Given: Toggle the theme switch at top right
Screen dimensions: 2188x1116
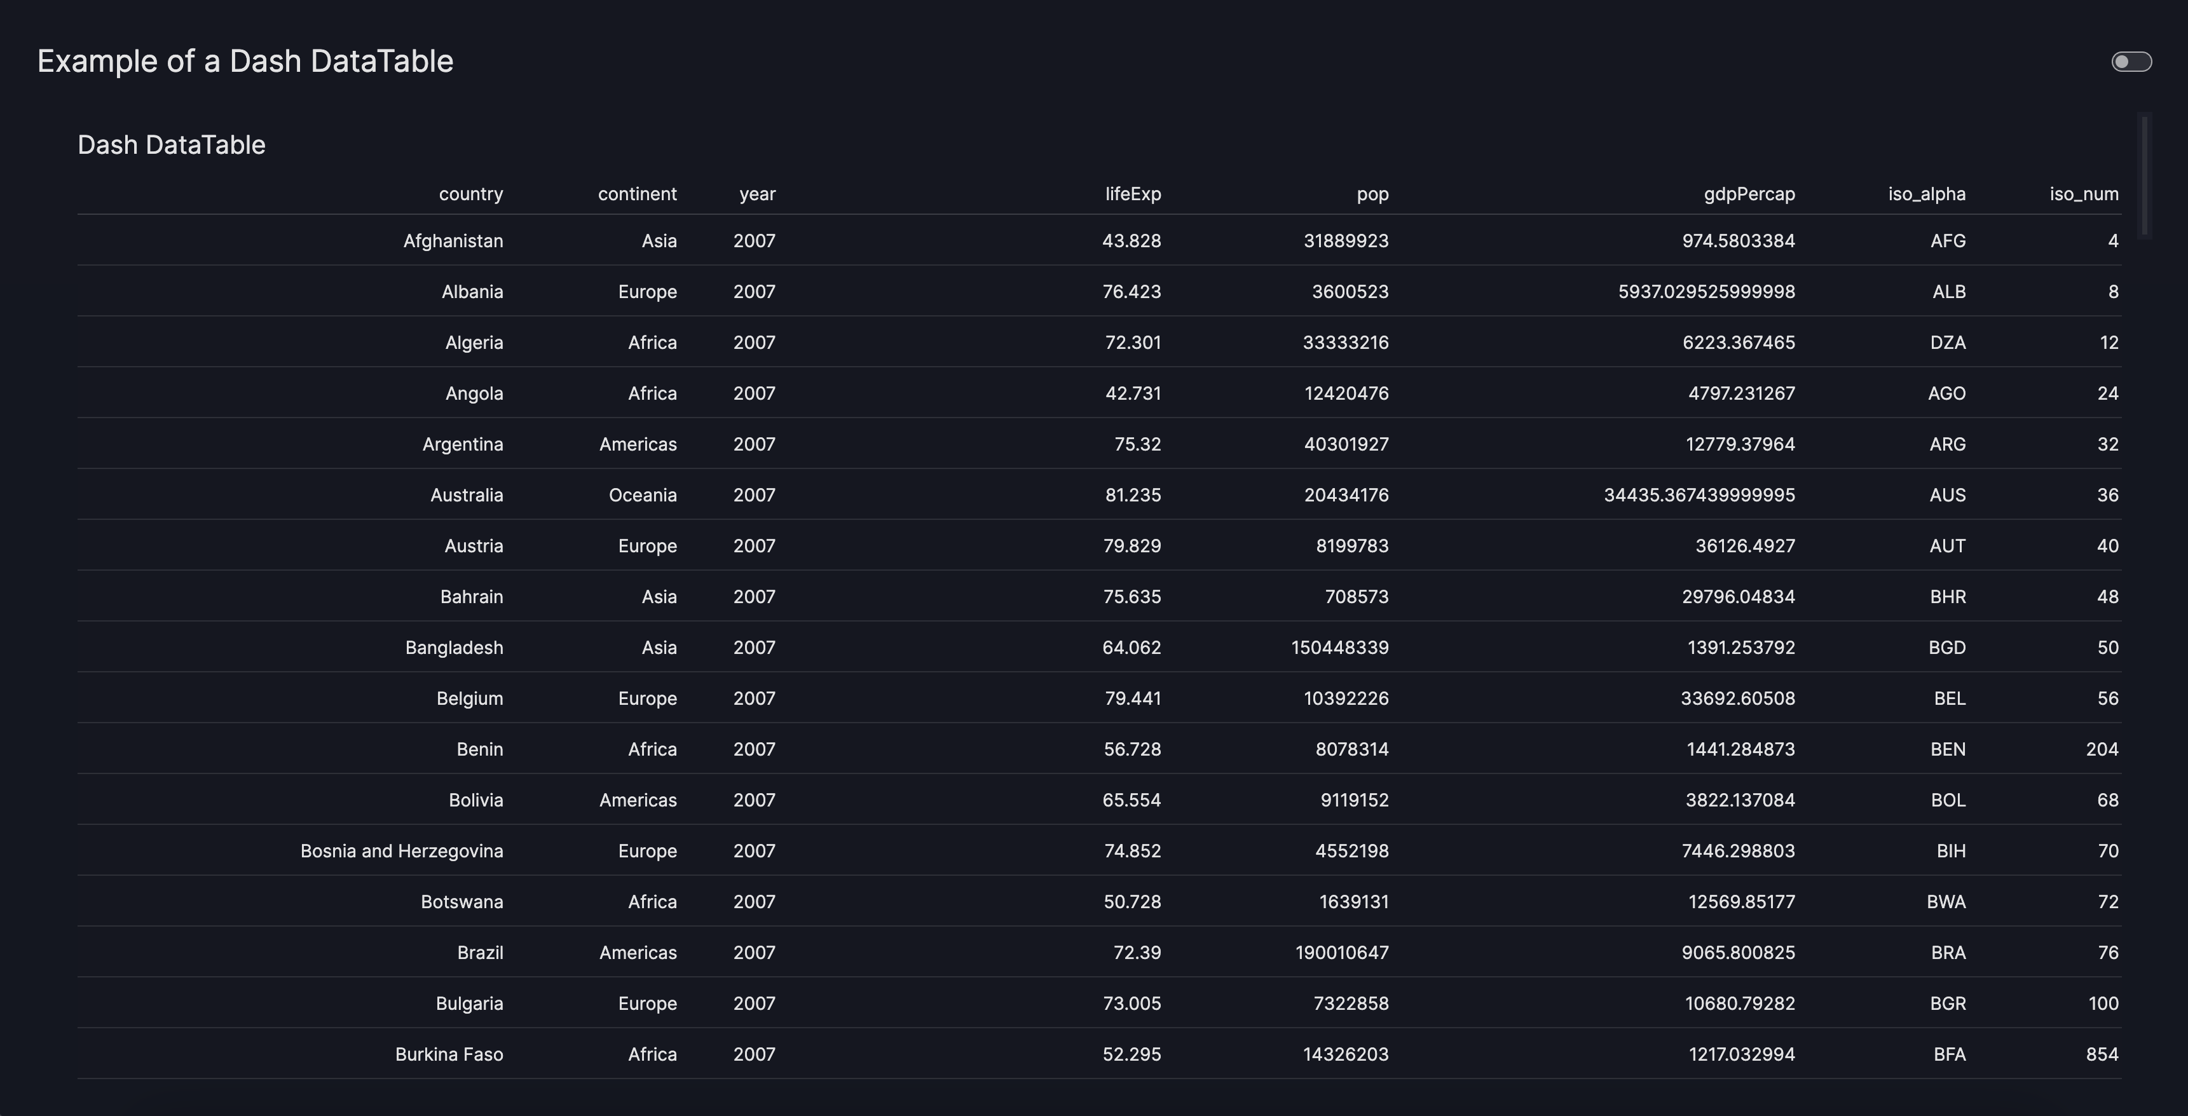Looking at the screenshot, I should click(2131, 61).
